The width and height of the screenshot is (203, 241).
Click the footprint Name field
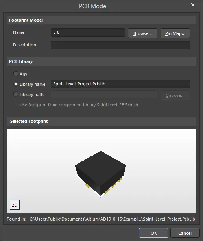88,32
